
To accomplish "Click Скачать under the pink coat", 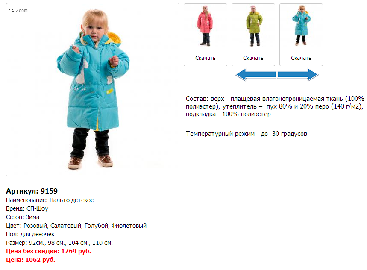I will [x=205, y=58].
